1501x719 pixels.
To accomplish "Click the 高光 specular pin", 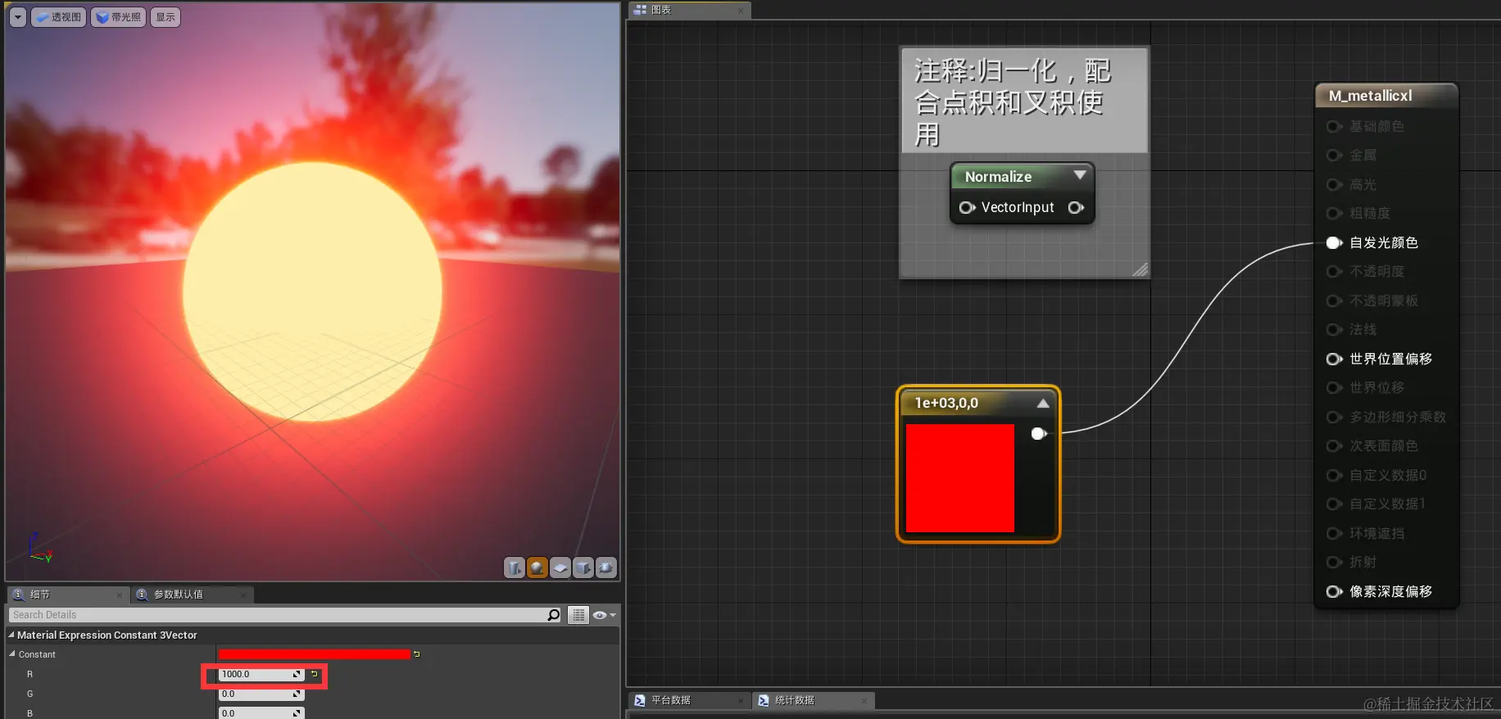I will (1334, 184).
